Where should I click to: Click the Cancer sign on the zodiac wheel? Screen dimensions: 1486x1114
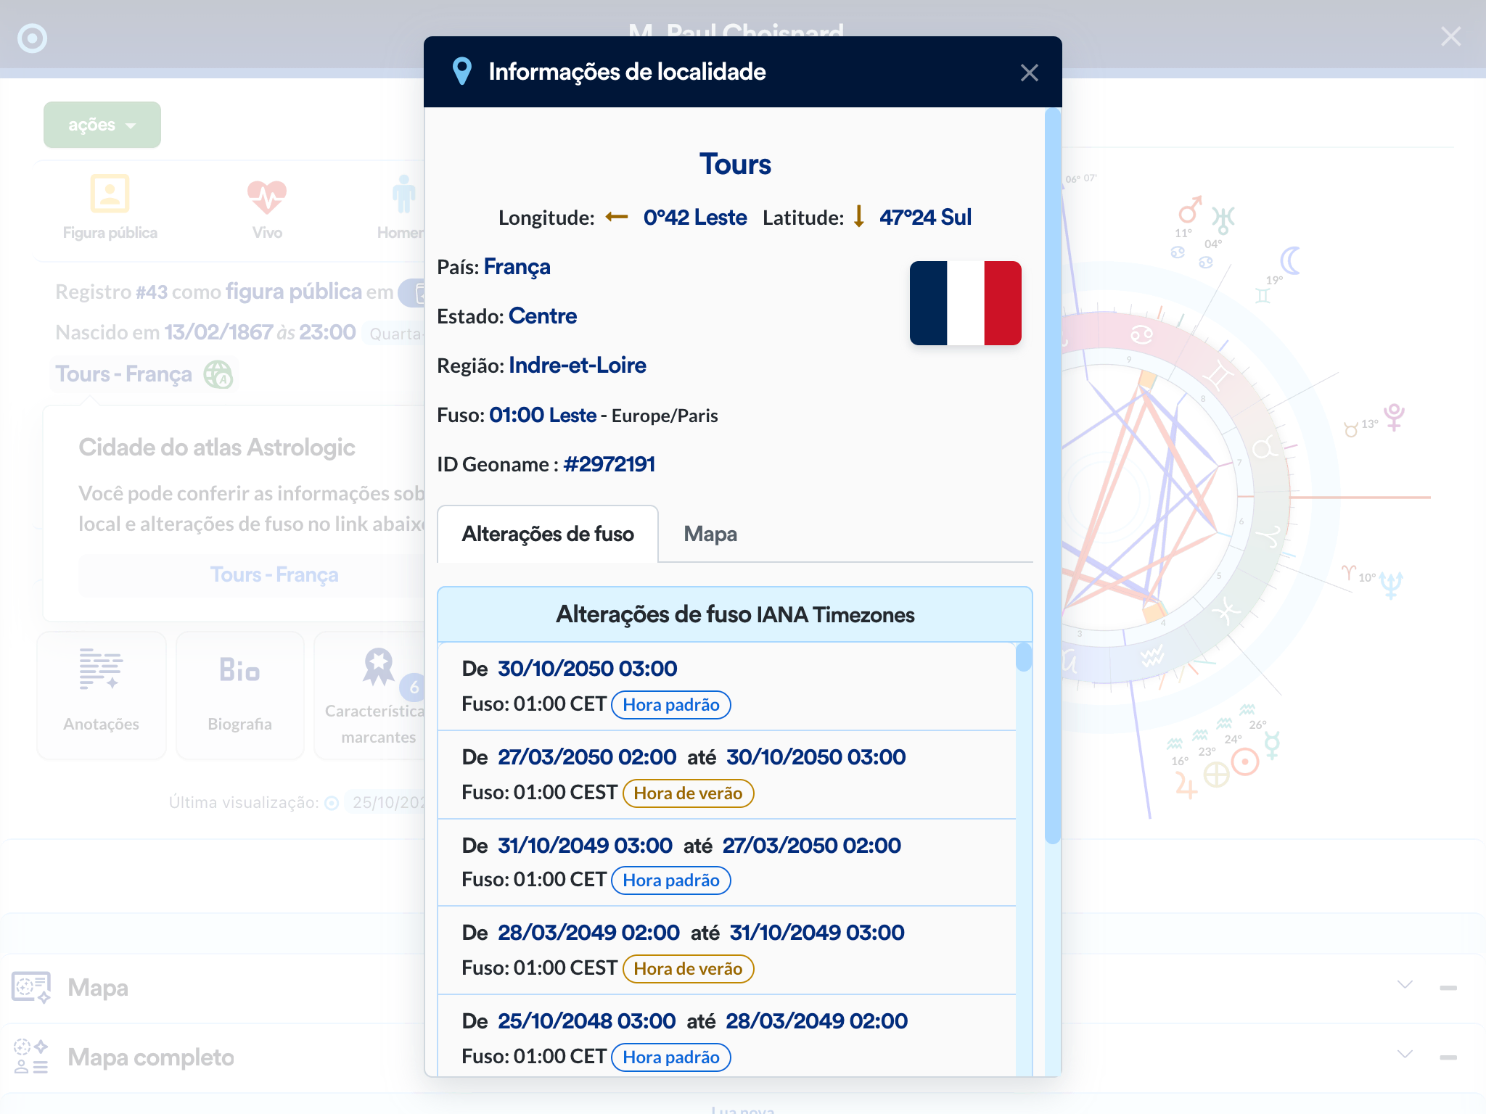pyautogui.click(x=1141, y=335)
